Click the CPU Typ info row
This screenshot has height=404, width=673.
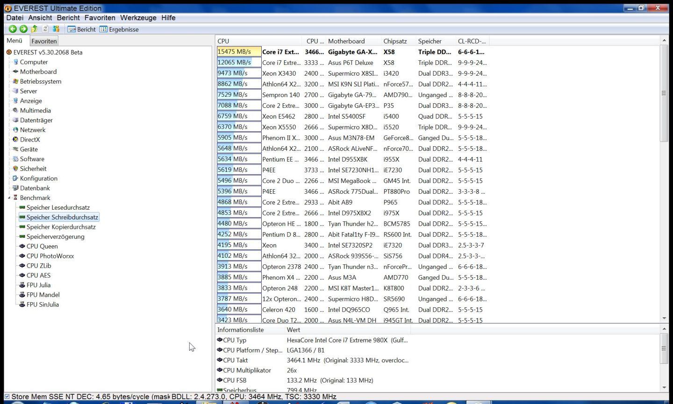click(x=313, y=340)
